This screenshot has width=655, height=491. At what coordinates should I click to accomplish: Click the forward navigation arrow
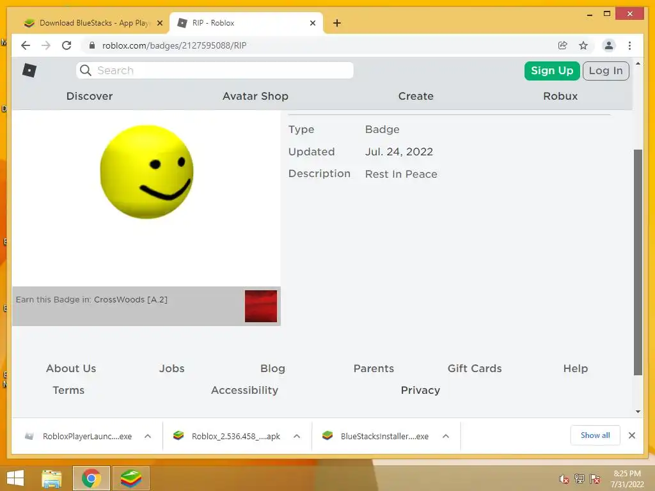point(46,45)
